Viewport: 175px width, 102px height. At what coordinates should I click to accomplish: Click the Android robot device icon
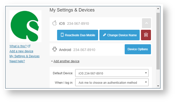[55, 49]
